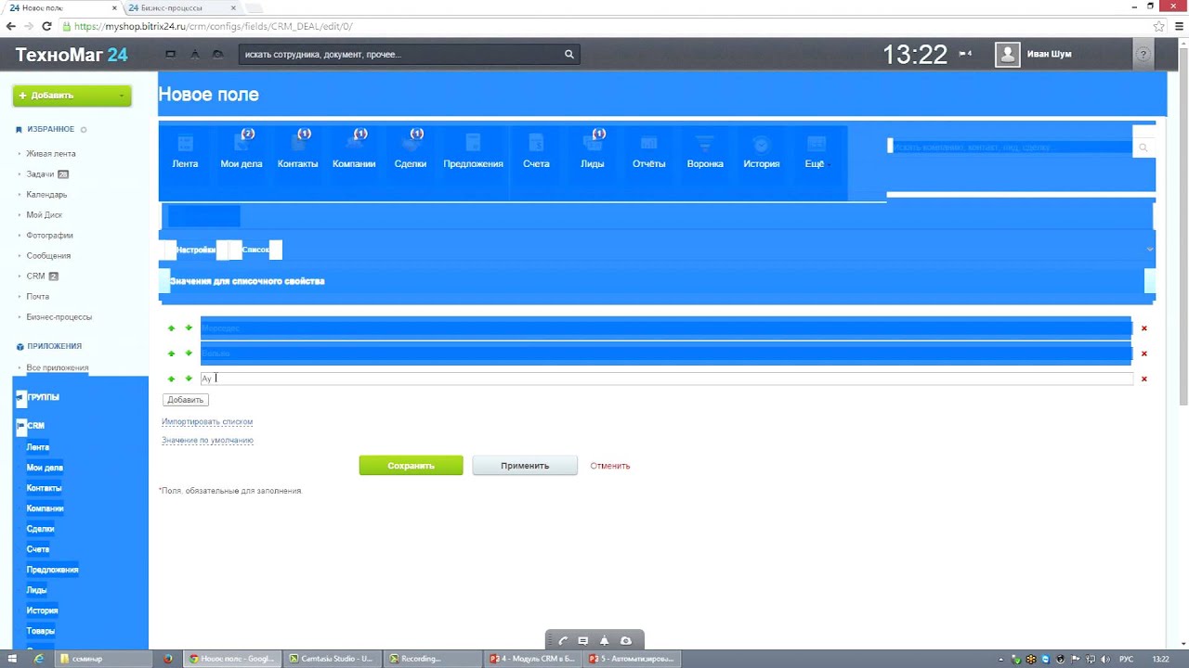Move the first list value up

(171, 328)
